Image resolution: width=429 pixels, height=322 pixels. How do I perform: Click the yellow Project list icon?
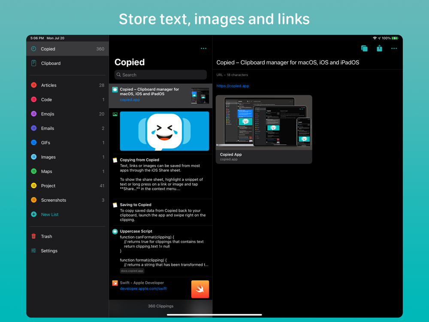pyautogui.click(x=33, y=185)
